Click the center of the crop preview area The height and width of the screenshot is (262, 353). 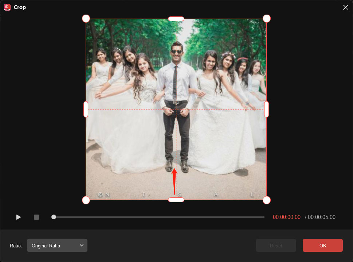coord(176,109)
